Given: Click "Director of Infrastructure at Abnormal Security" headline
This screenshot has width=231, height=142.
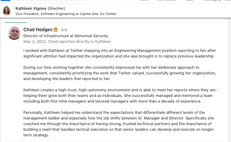Looking at the screenshot, I should point(66,36).
